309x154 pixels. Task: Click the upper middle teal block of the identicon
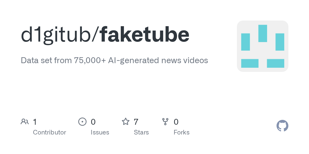pos(262,33)
